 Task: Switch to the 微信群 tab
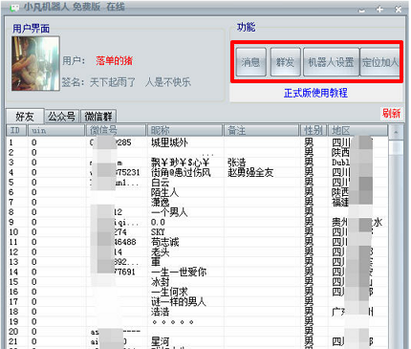[98, 117]
